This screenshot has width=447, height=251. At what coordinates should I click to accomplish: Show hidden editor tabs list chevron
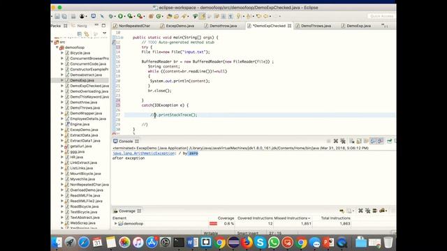coord(384,26)
